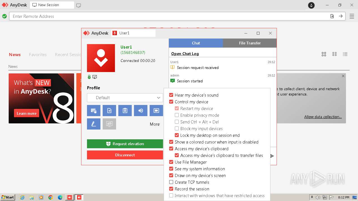Uncheck Hear my device's sound
358x201 pixels.
[x=171, y=95]
